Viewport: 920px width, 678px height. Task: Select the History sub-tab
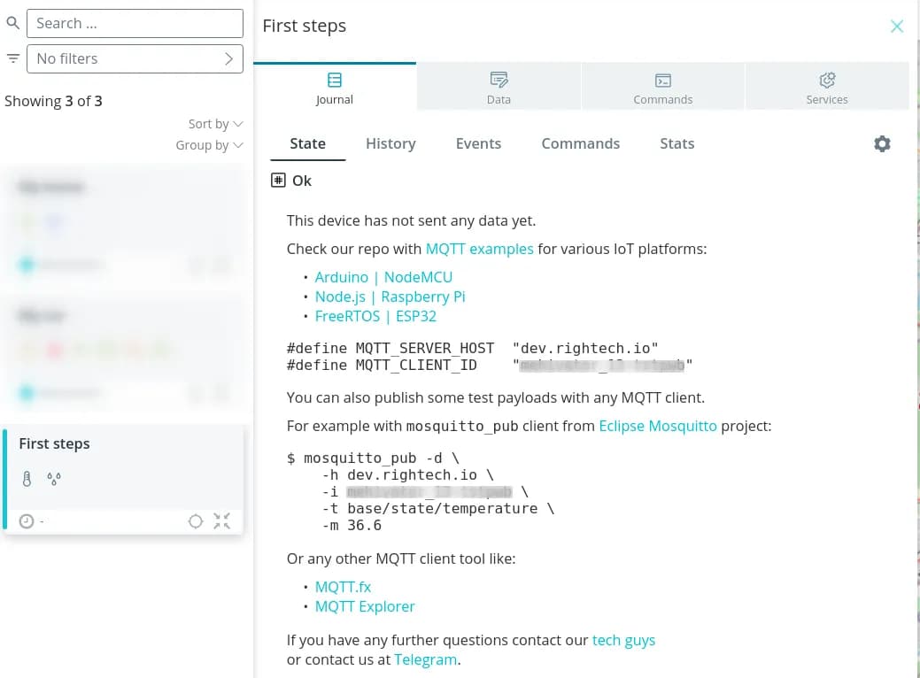(390, 143)
